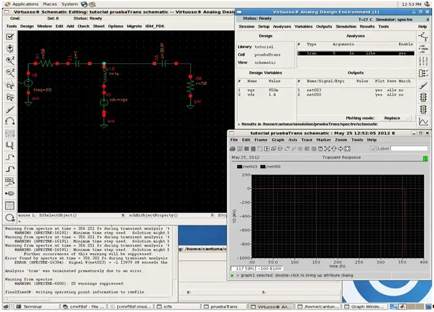The image size is (434, 312).
Task: Click /net050 legend swatch in waveform graph
Action: [263, 166]
